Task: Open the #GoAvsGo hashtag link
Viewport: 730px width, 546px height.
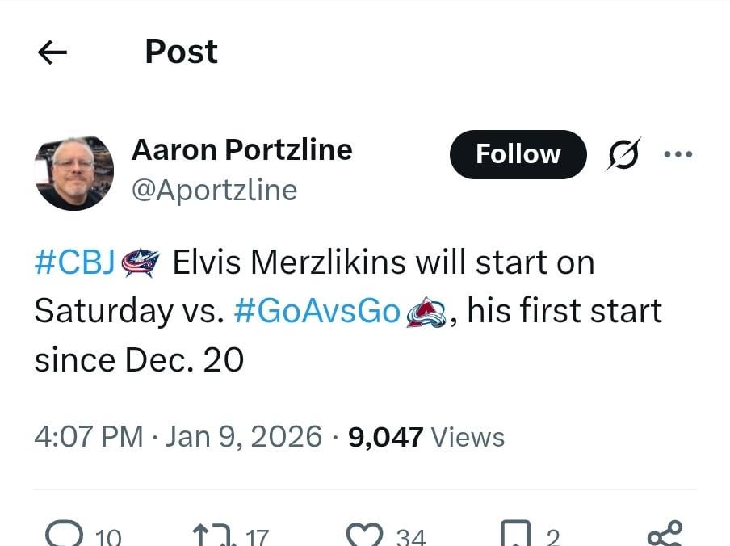Action: (317, 310)
